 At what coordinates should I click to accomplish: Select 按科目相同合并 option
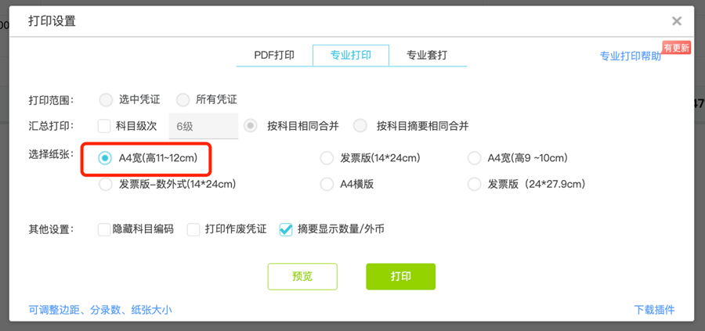point(251,126)
